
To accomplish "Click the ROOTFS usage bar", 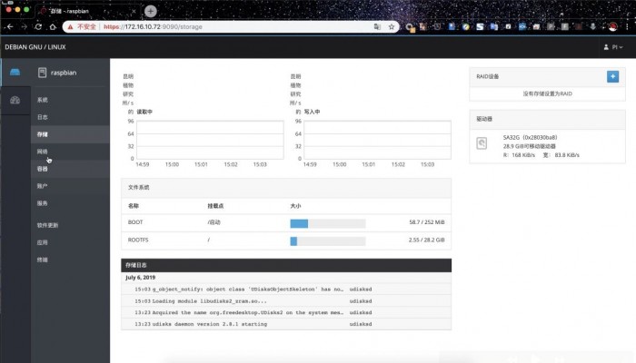I will (x=327, y=240).
